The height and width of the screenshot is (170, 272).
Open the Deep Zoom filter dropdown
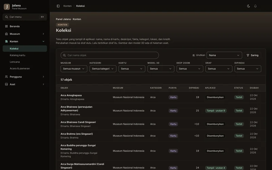pyautogui.click(x=190, y=69)
